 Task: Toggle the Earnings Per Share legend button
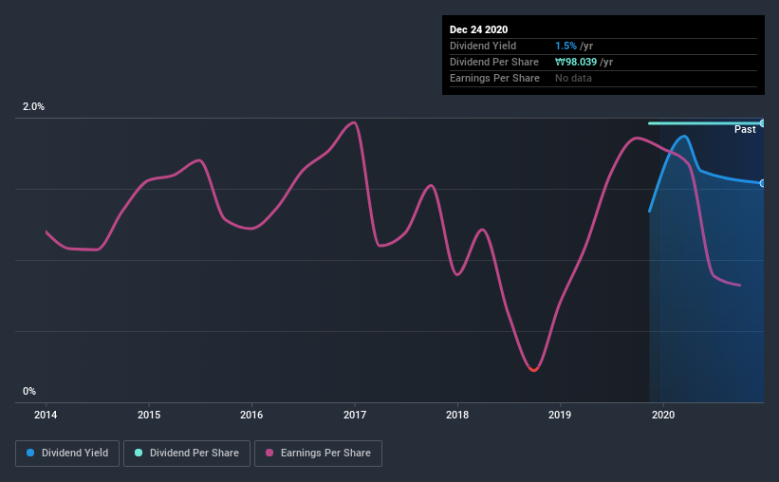click(318, 454)
